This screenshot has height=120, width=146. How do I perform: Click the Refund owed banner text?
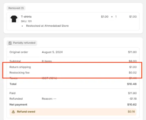[26, 112]
